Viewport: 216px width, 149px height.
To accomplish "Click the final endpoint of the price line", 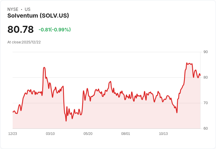I will 200,75.
